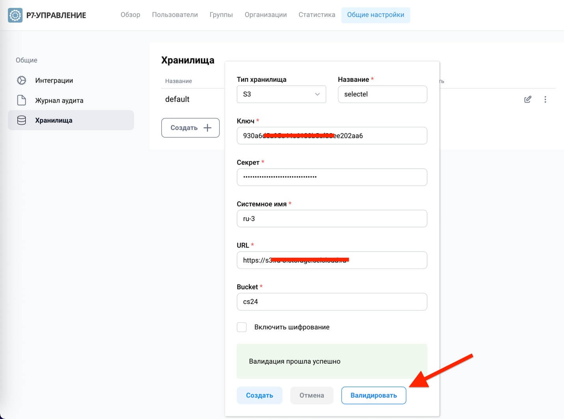564x419 pixels.
Task: Click the Журнал аудита document icon
Action: pyautogui.click(x=22, y=100)
